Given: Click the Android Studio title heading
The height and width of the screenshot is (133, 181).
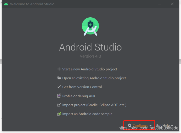Looking at the screenshot, I should pyautogui.click(x=90, y=47).
